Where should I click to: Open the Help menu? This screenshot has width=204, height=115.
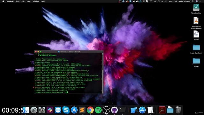coord(43,1)
